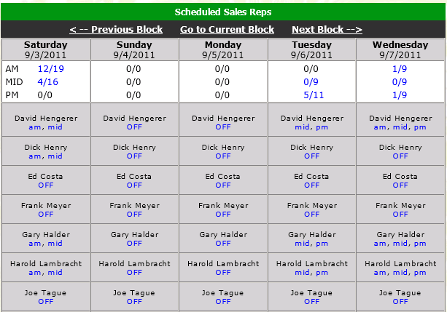
Task: Select Wednesday AM 1/9 count link
Action: coord(400,68)
